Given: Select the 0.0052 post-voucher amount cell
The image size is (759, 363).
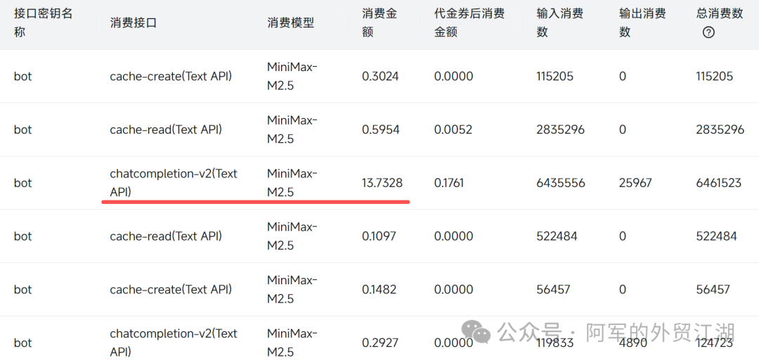Looking at the screenshot, I should (453, 129).
